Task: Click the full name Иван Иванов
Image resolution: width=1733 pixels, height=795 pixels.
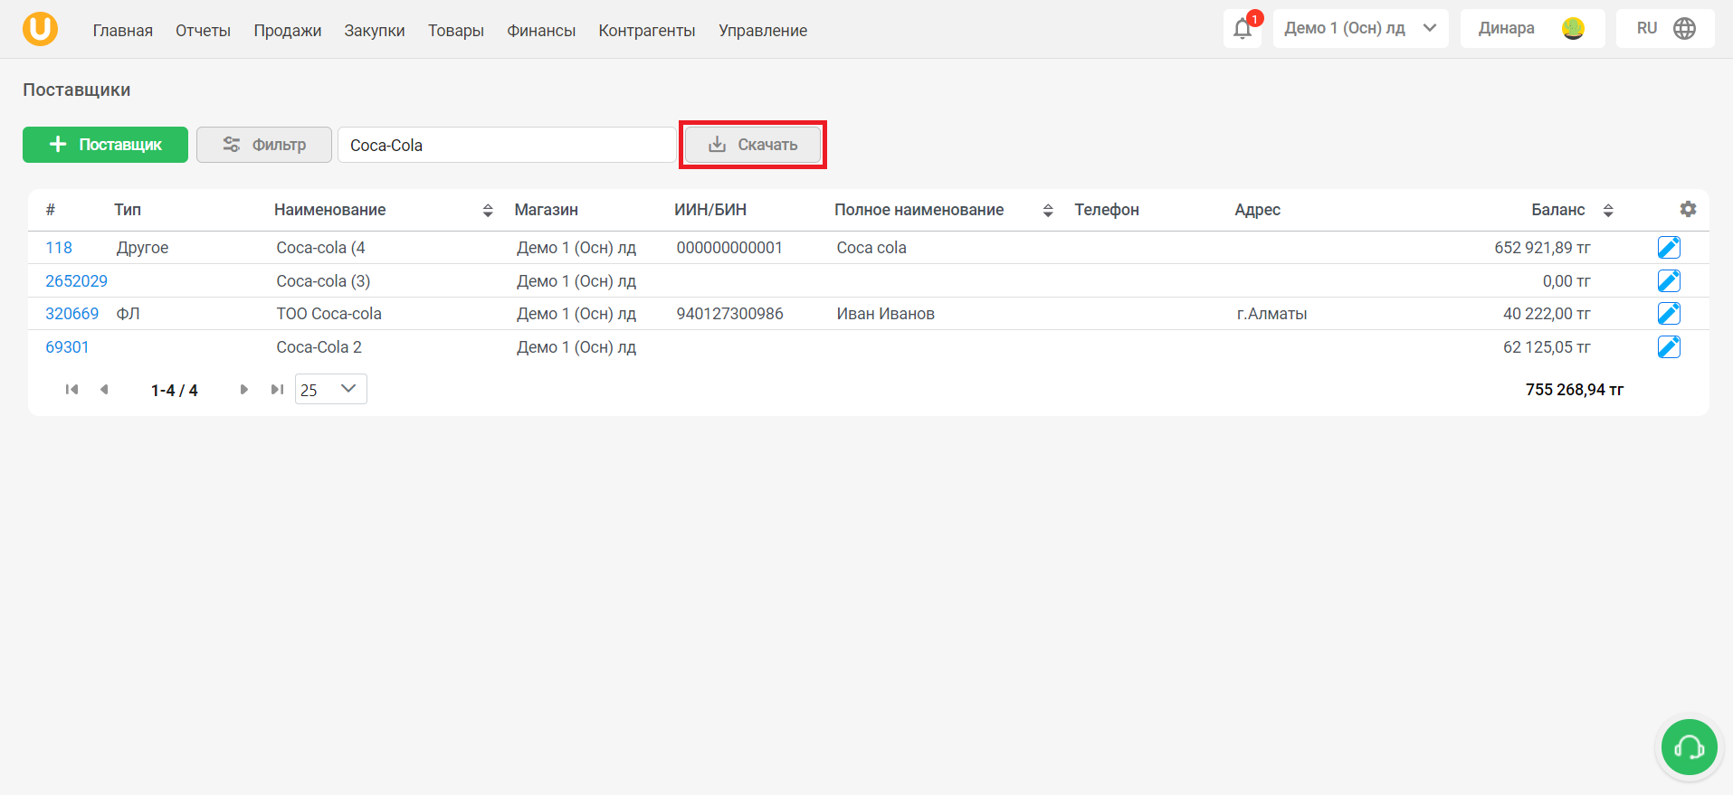Action: (886, 314)
